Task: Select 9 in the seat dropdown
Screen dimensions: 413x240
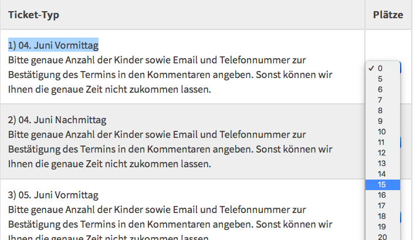Action: pyautogui.click(x=382, y=121)
